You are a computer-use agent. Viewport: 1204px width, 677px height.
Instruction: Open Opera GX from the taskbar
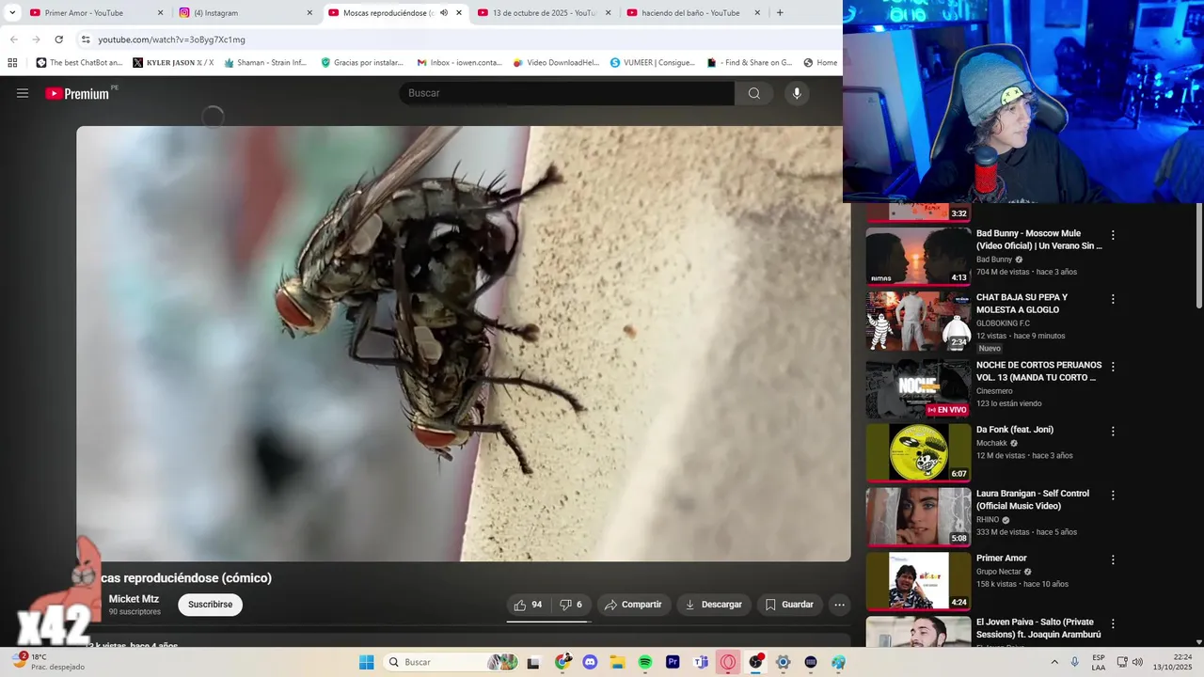point(728,662)
